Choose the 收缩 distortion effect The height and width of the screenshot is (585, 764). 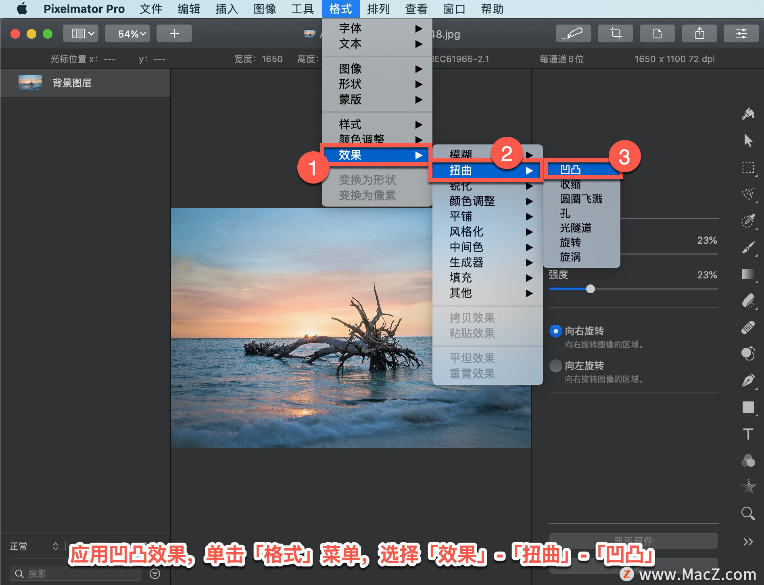(x=581, y=184)
